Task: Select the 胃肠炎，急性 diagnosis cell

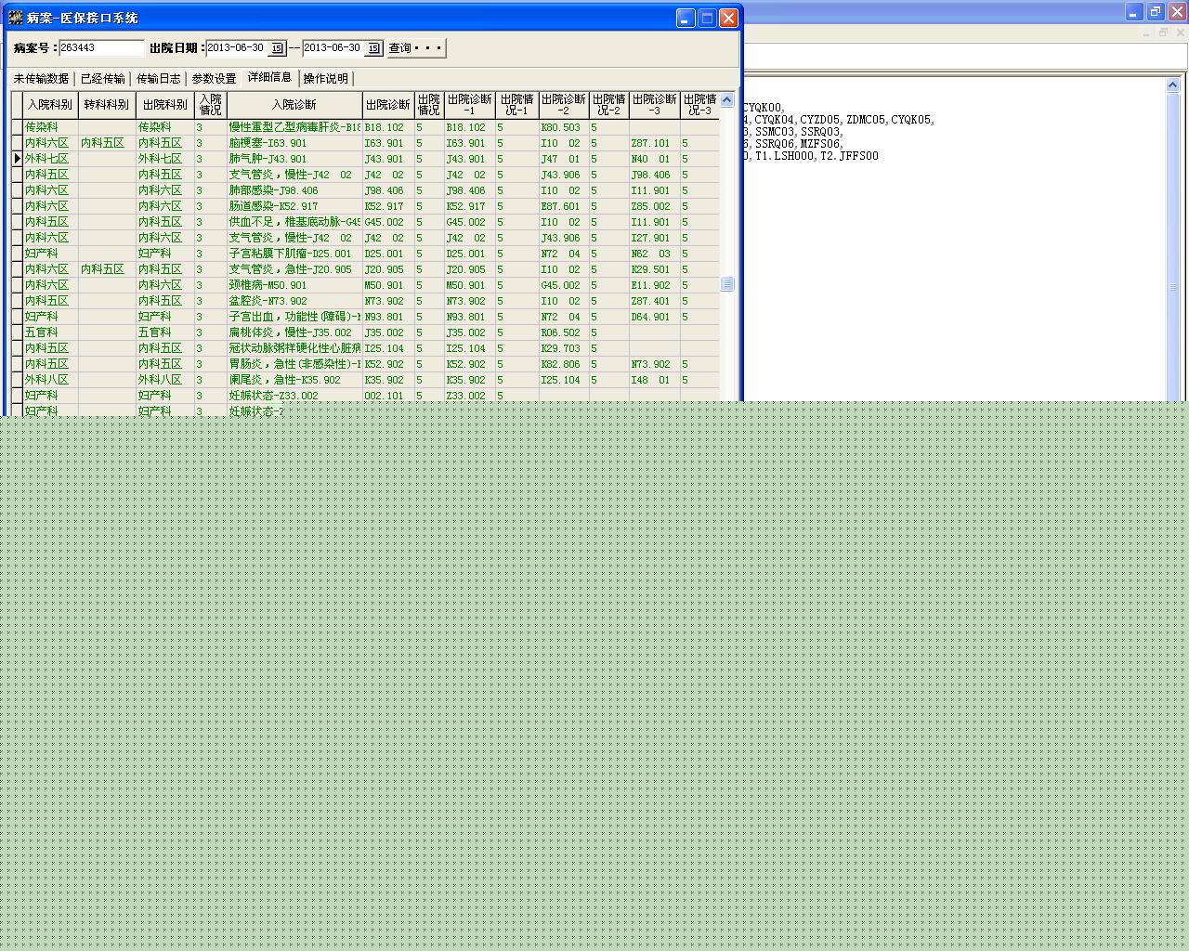Action: 294,364
